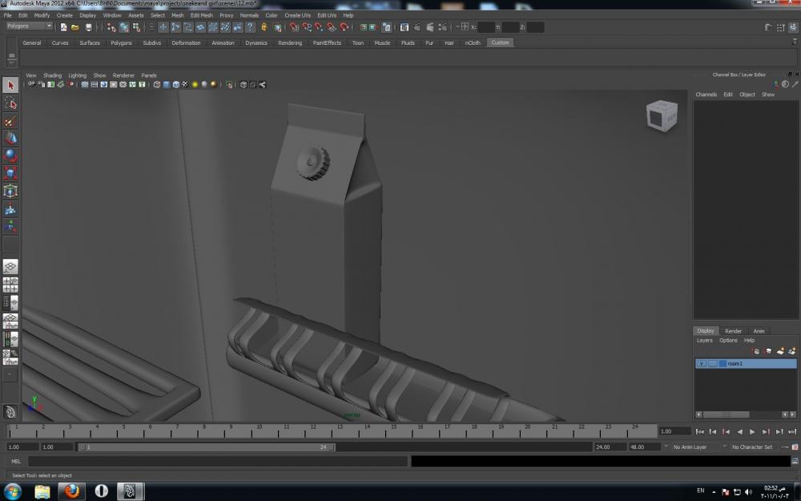Select the arrow Select Tool in toolbox
The image size is (801, 501).
pyautogui.click(x=10, y=86)
